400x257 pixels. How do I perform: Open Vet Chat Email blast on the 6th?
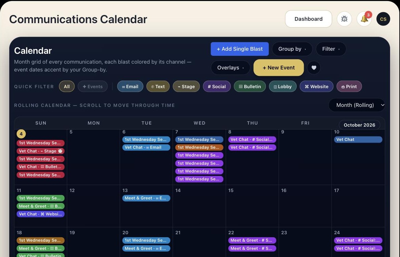click(x=146, y=147)
